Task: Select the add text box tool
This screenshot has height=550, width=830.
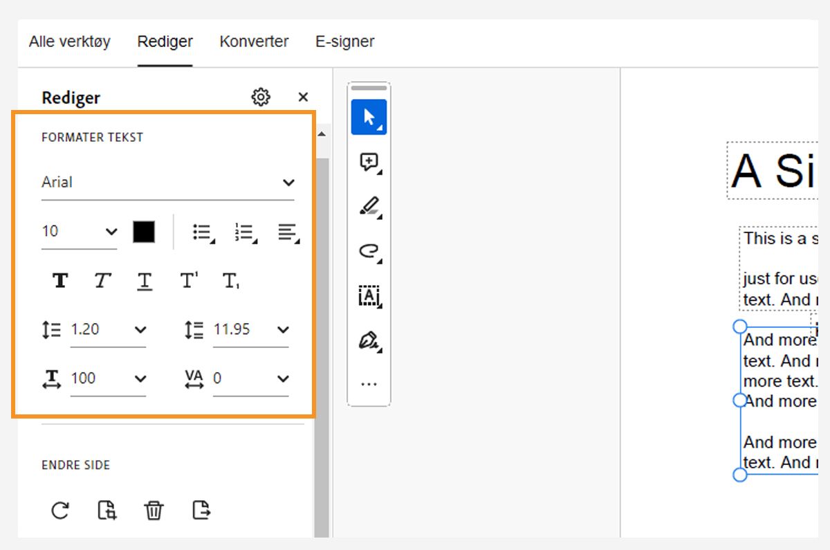Action: 369,296
